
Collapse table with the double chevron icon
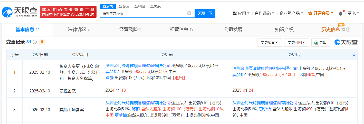[354, 55]
